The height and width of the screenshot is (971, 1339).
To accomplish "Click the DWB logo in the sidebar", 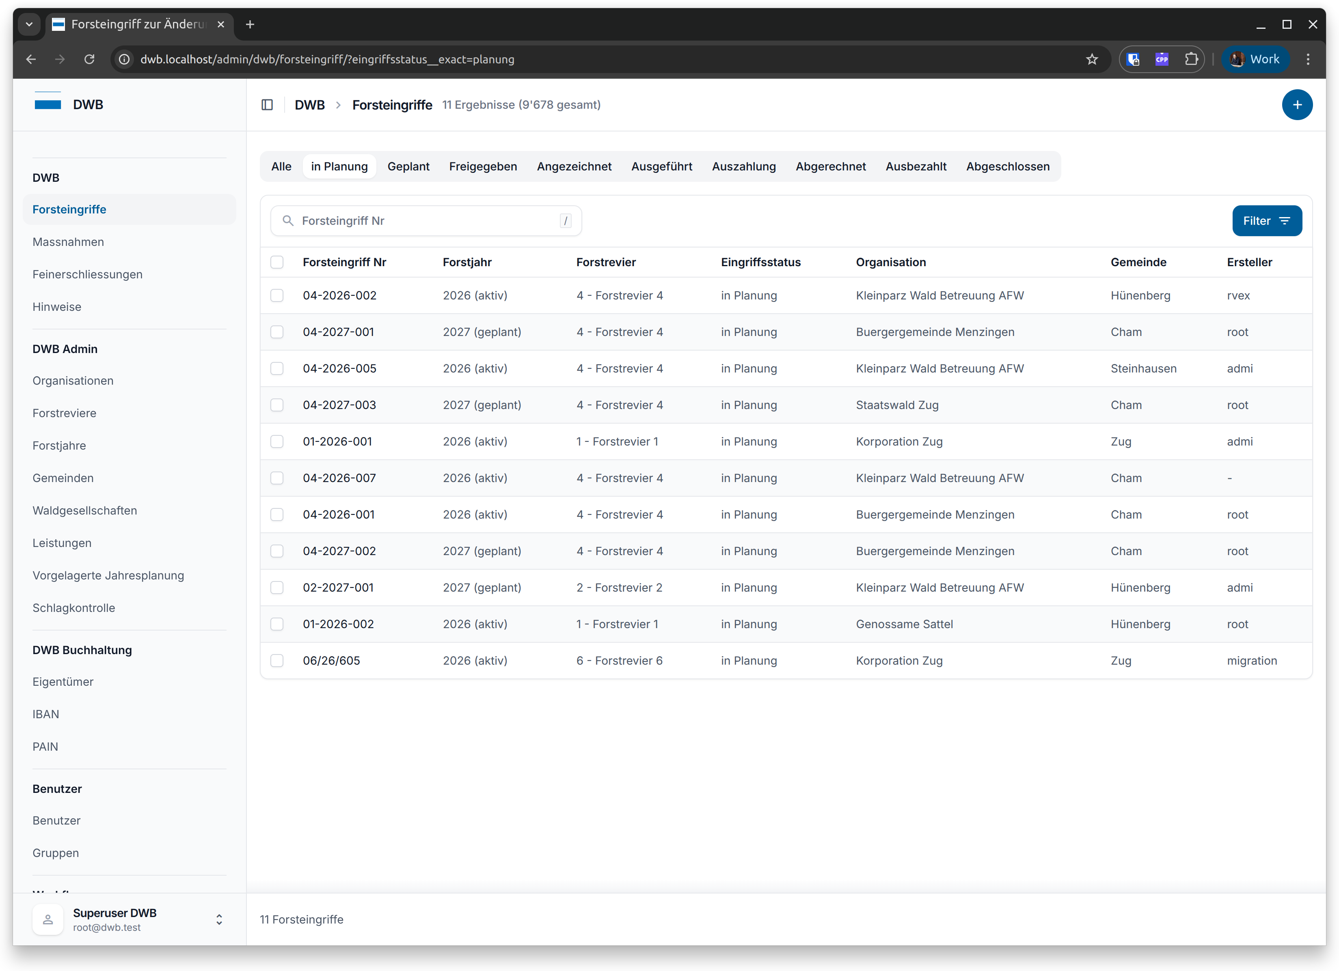I will (48, 104).
